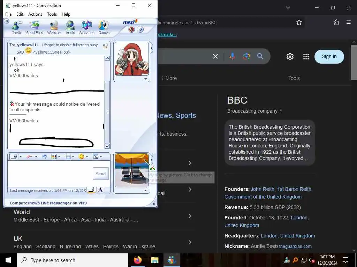Click the background picture icon
Viewport: 357px width, 267px height.
(x=96, y=157)
